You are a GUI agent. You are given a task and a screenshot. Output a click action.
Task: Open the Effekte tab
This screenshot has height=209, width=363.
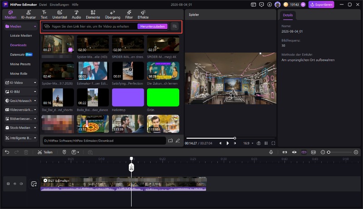coord(143,15)
